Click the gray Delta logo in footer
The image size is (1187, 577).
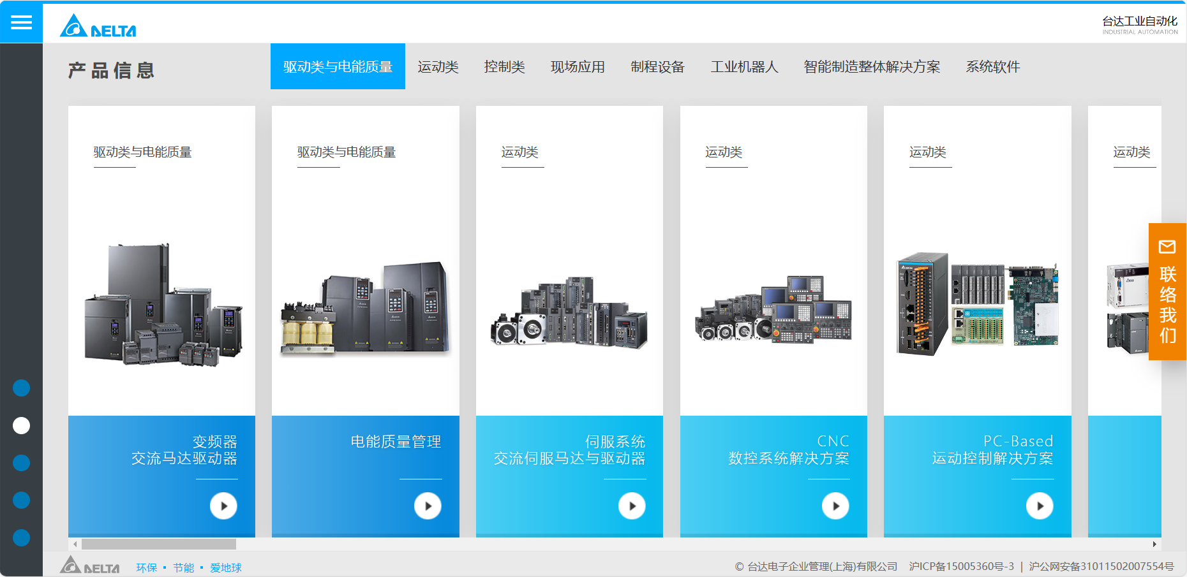89,565
